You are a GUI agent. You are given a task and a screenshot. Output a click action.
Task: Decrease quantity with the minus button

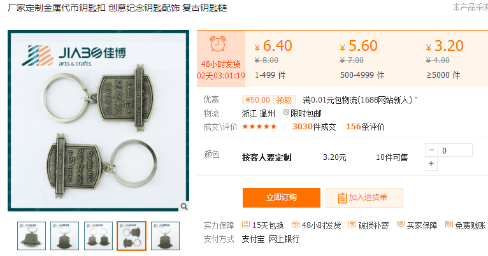click(x=431, y=150)
